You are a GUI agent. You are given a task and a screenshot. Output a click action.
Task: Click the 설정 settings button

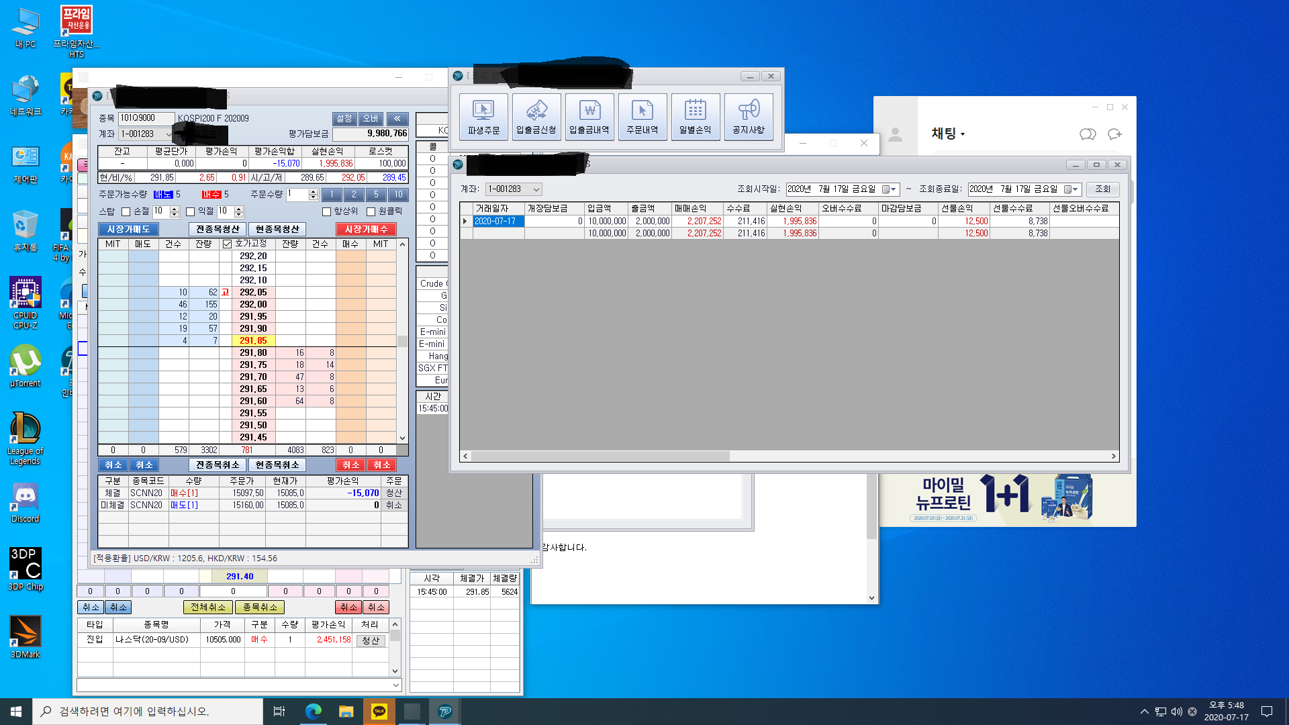(x=344, y=118)
